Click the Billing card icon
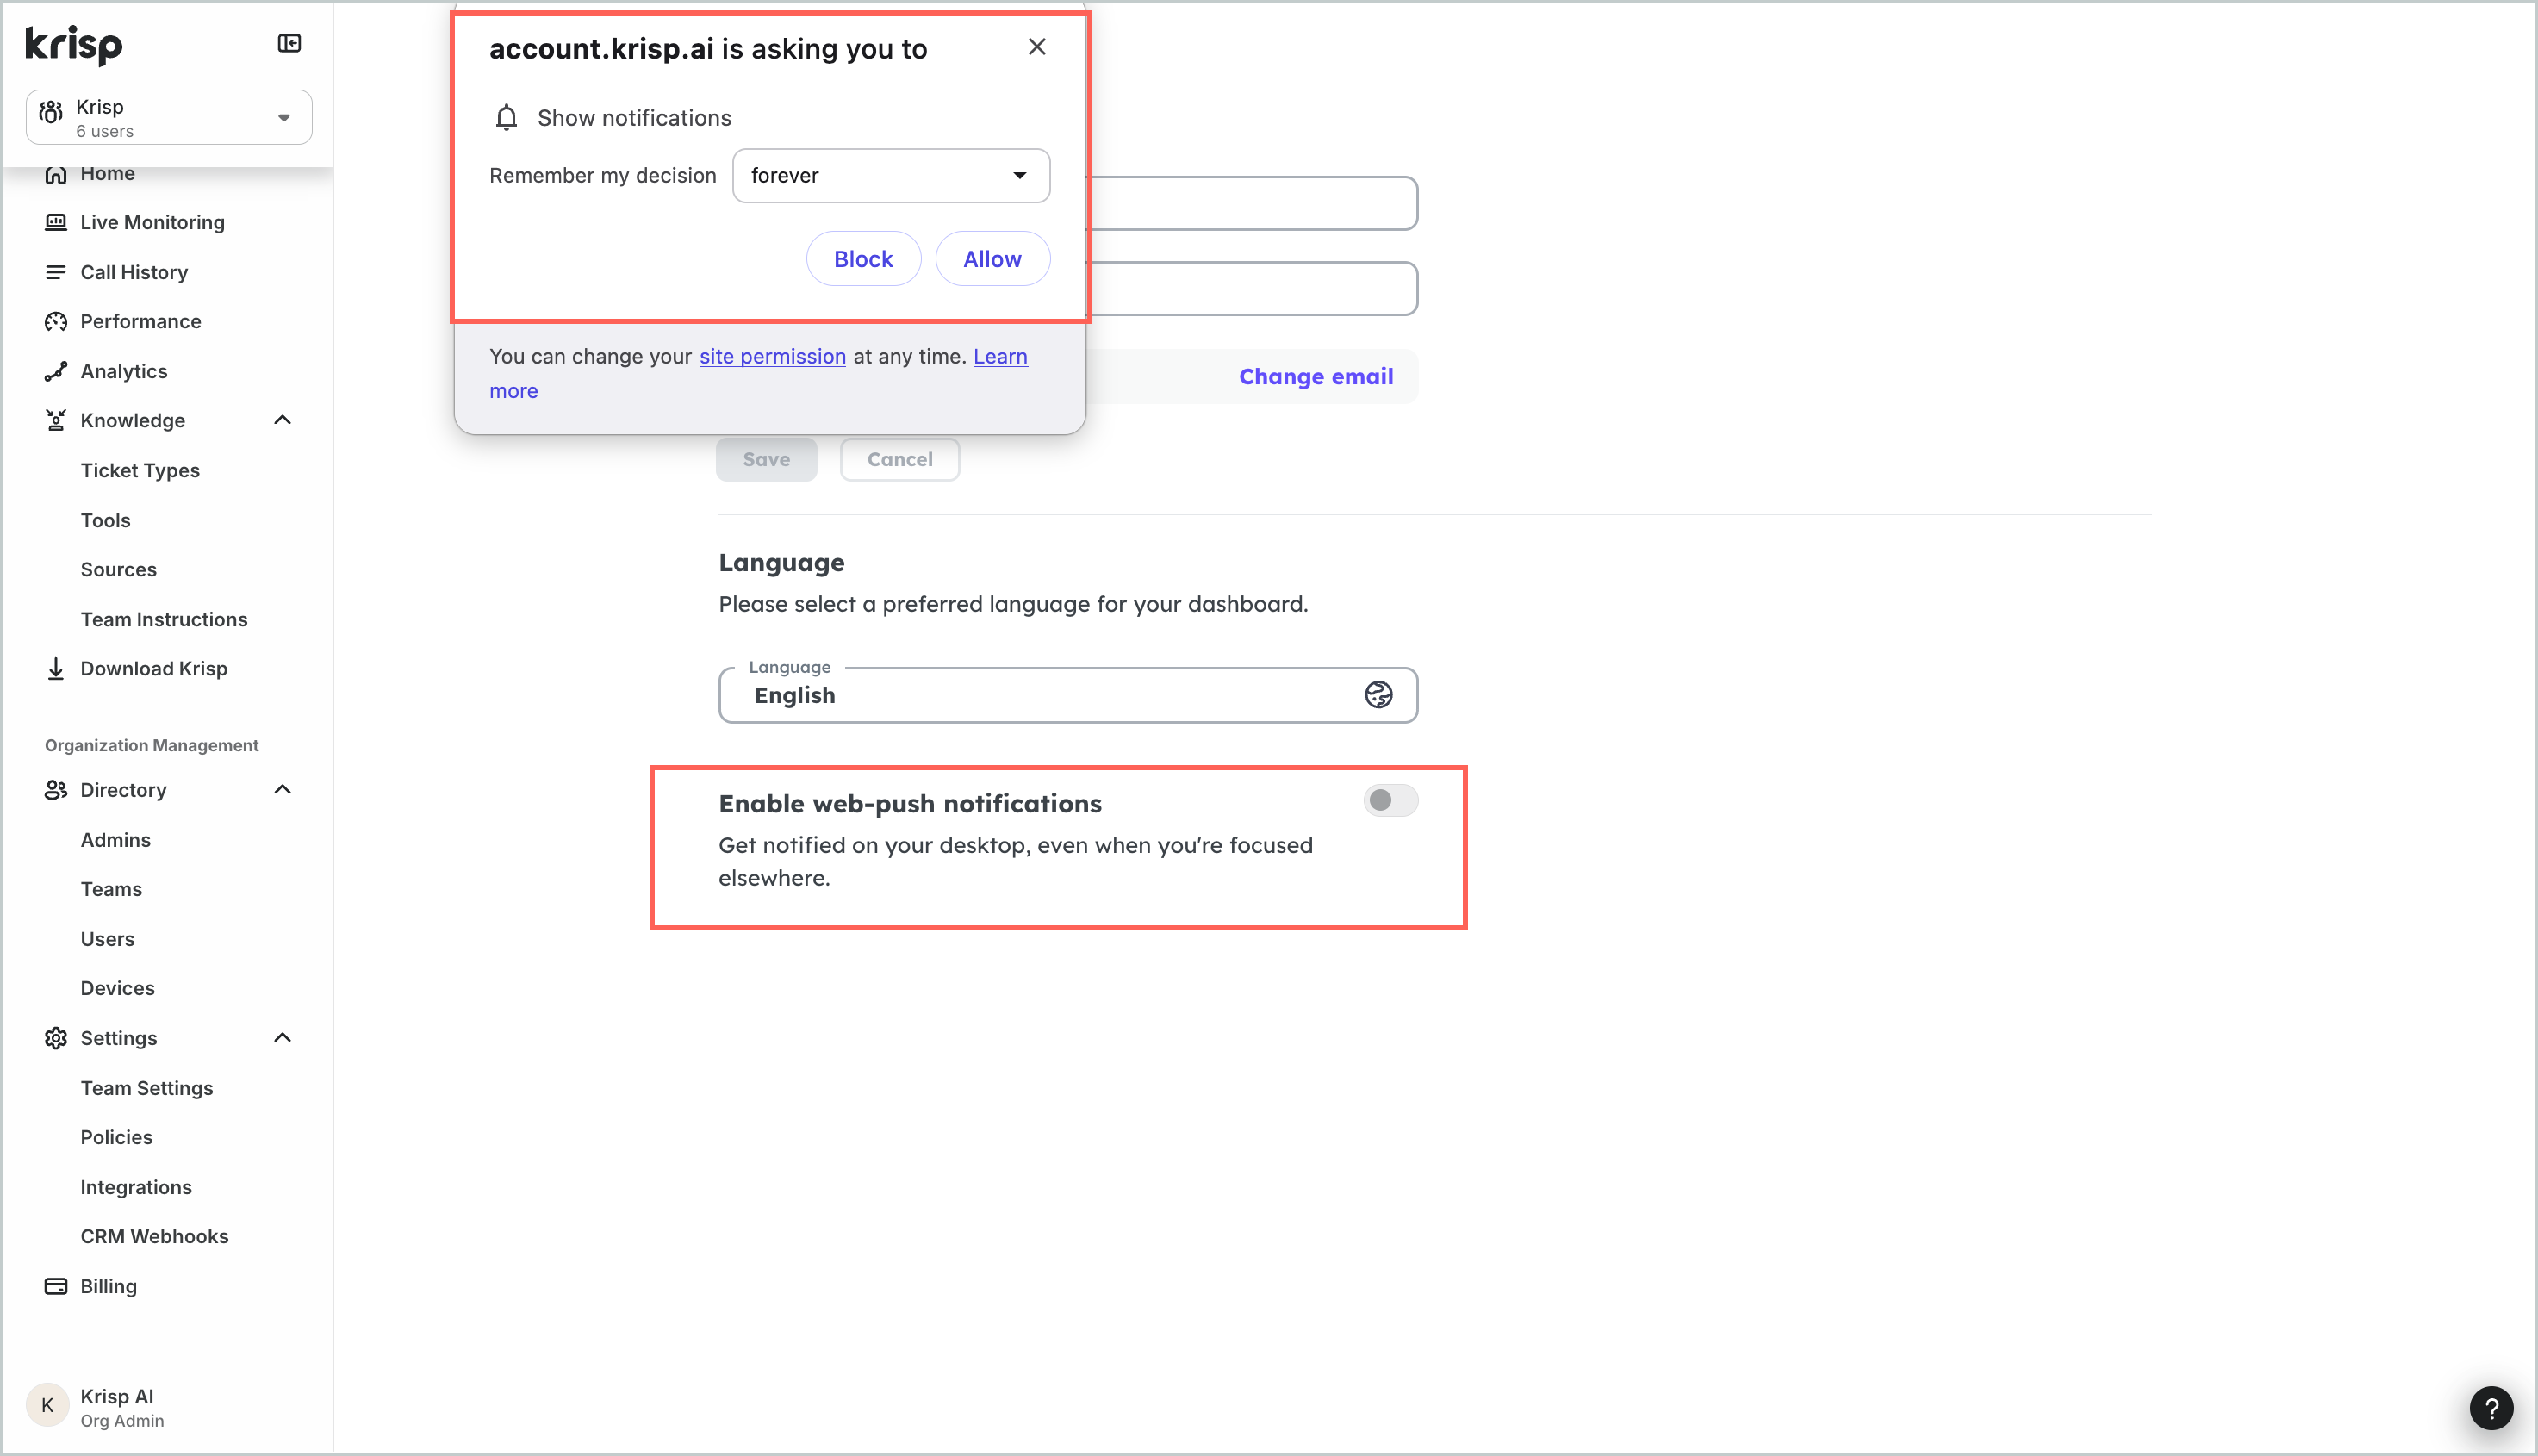Image resolution: width=2538 pixels, height=1456 pixels. 56,1286
